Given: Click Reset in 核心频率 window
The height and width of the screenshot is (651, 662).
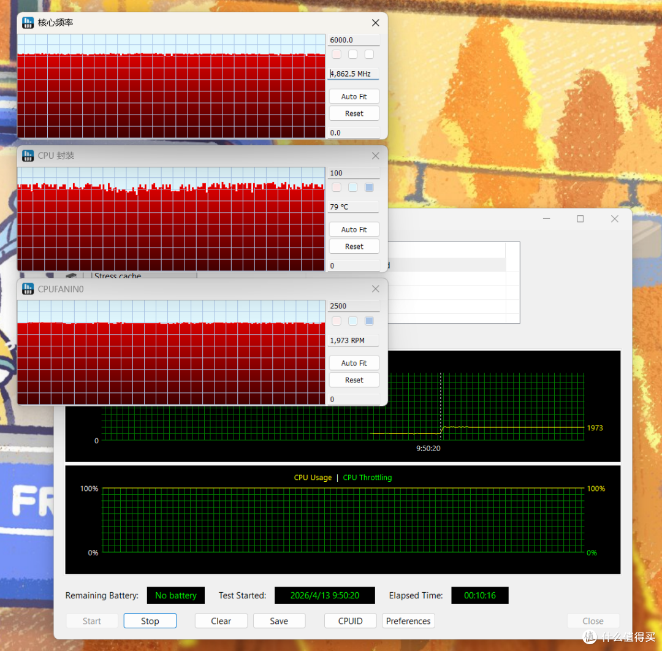Looking at the screenshot, I should click(x=354, y=113).
